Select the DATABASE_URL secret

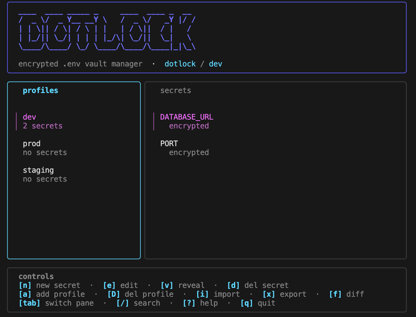[x=275, y=121]
